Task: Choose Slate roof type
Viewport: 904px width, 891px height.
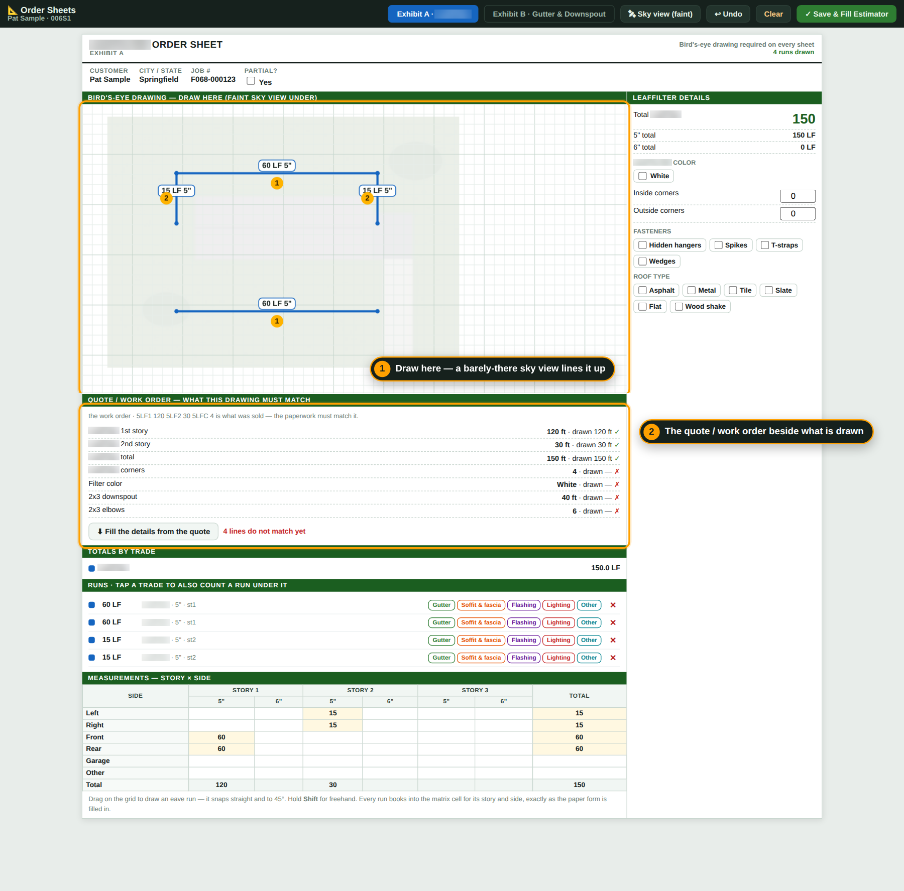Action: pyautogui.click(x=768, y=290)
